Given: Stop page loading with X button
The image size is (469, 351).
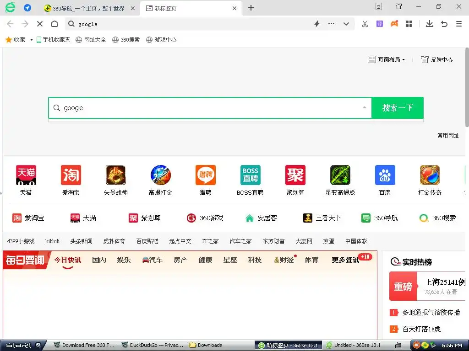Looking at the screenshot, I should click(x=40, y=24).
